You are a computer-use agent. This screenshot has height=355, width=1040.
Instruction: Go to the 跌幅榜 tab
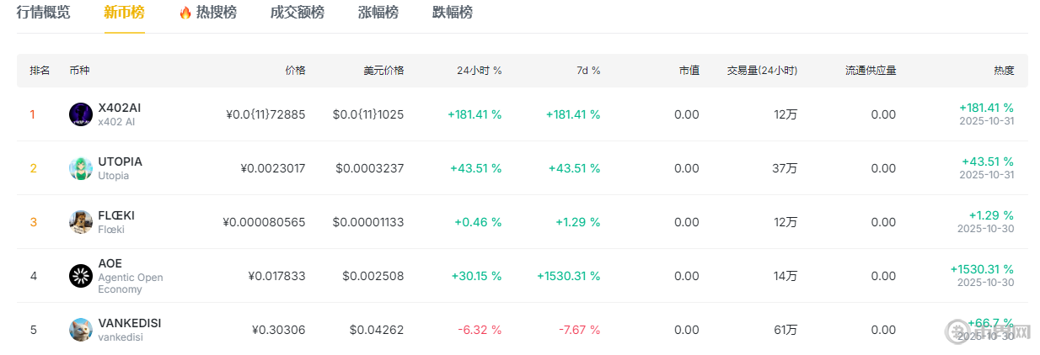[x=452, y=13]
